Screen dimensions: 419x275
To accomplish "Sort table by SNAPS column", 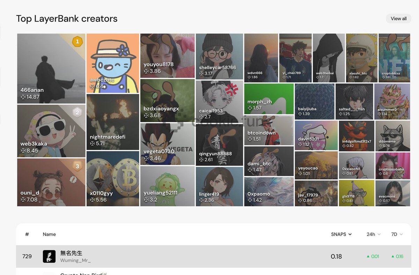I will click(341, 234).
